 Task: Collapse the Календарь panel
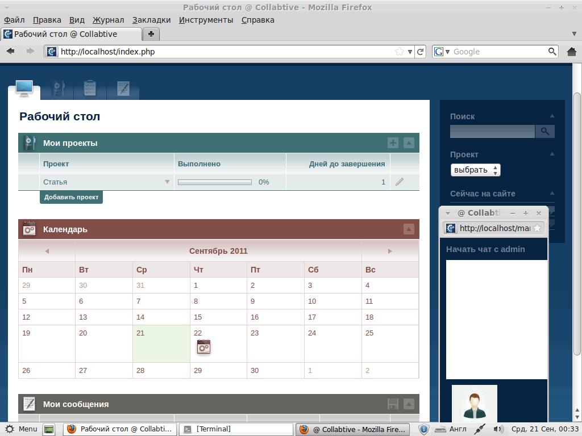(409, 229)
